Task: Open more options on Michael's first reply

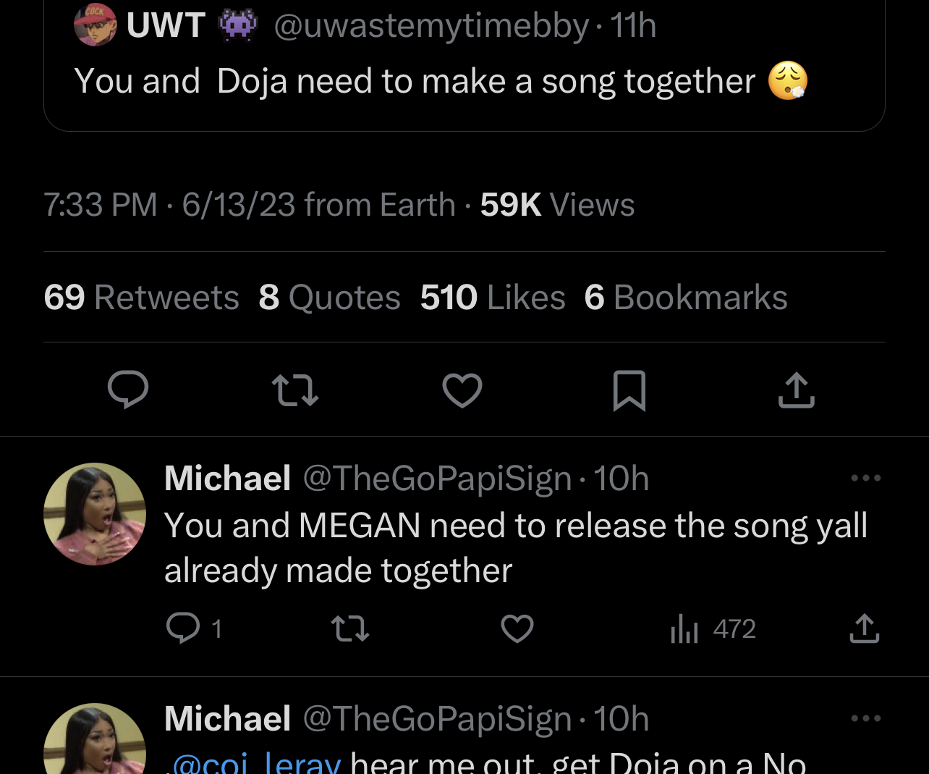Action: click(x=865, y=478)
